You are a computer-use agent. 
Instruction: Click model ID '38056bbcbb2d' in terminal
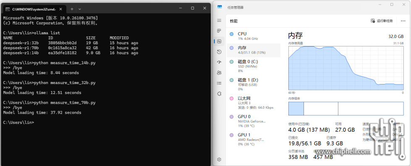pyautogui.click(x=63, y=43)
